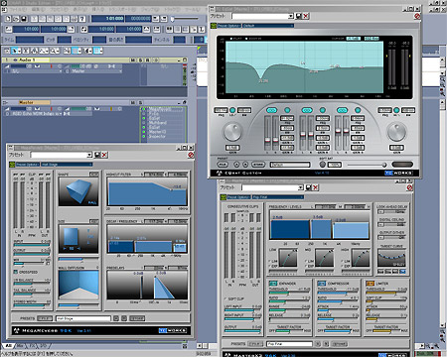
Task: Open the preset dropdown in EQ window
Action: click(x=291, y=16)
